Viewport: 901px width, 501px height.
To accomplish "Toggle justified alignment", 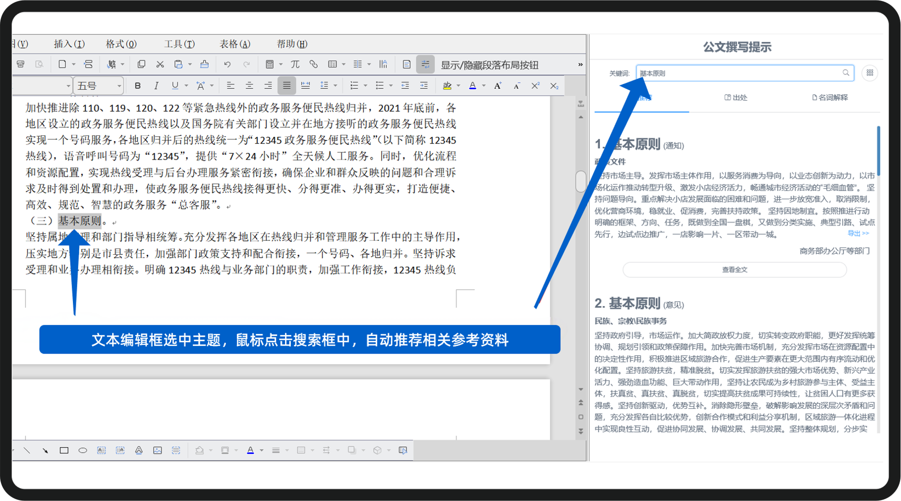I will (x=286, y=86).
